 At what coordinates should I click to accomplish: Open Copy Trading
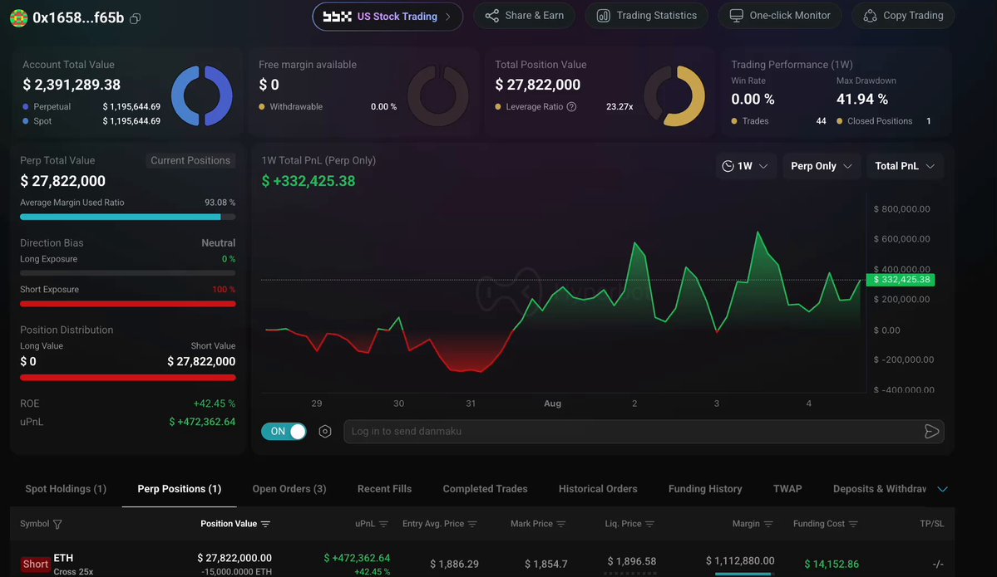(x=903, y=16)
